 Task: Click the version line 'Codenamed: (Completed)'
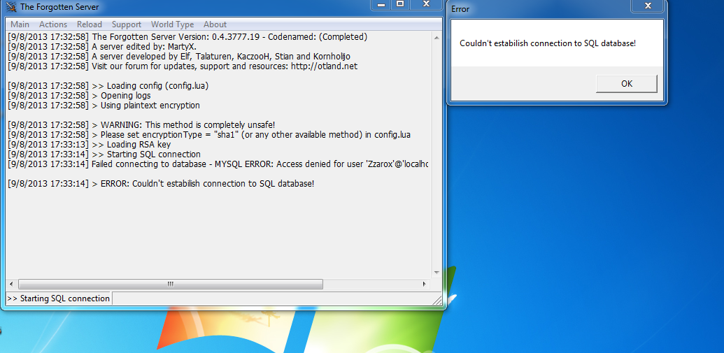pyautogui.click(x=187, y=37)
